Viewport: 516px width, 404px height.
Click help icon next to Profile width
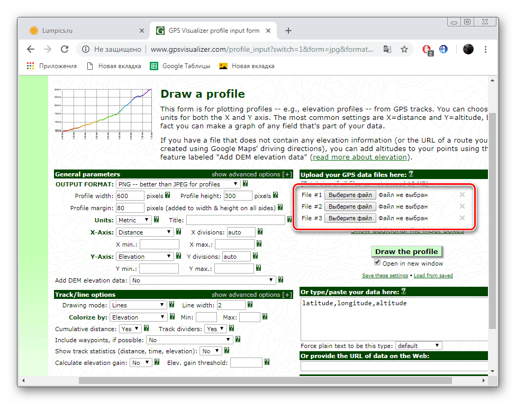click(x=168, y=195)
